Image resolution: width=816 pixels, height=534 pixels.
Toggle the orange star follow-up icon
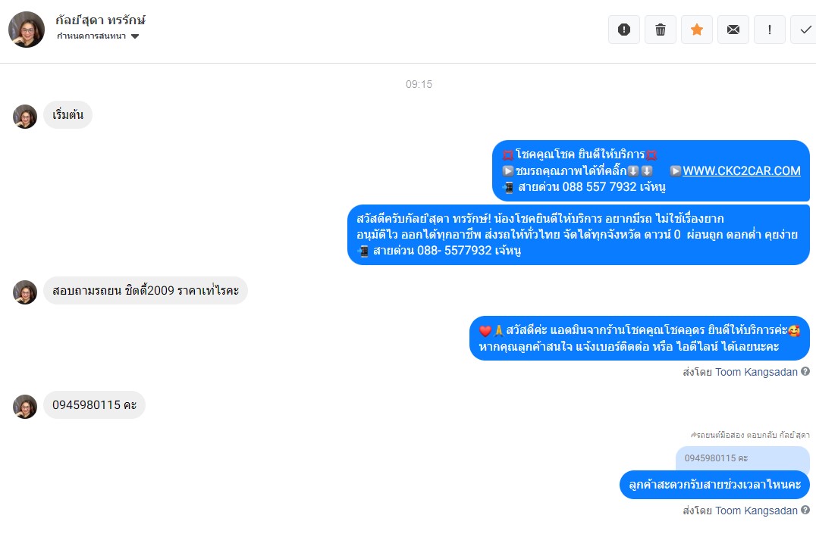[696, 30]
